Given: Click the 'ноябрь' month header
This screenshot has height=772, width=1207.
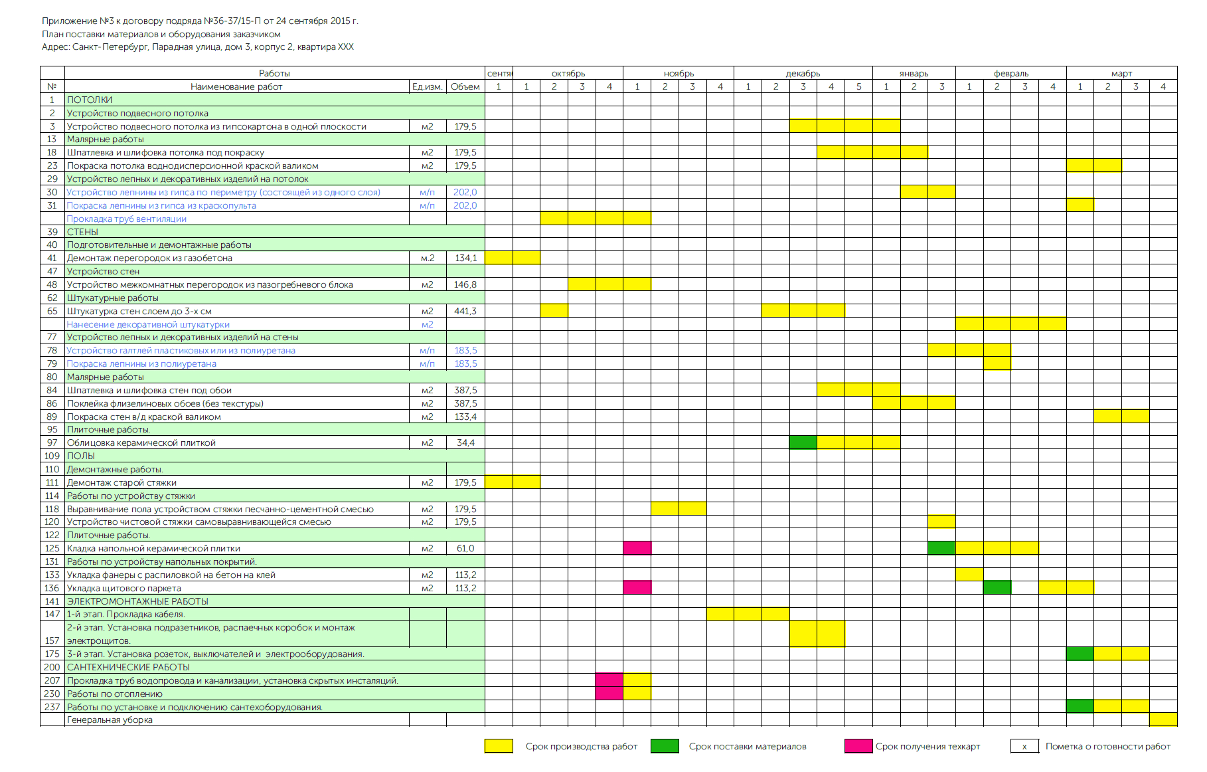Looking at the screenshot, I should [x=679, y=73].
